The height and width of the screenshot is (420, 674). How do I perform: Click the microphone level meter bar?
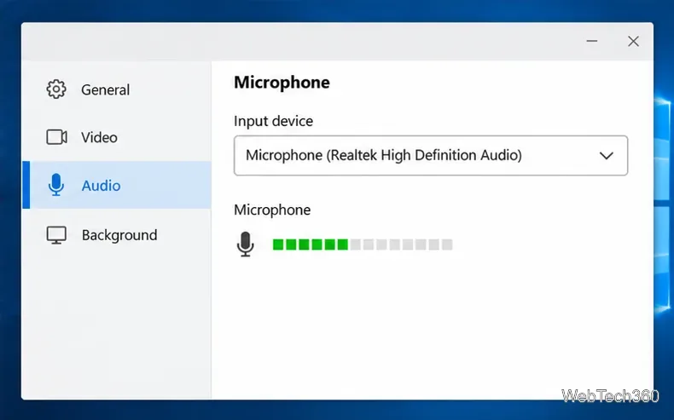[363, 245]
